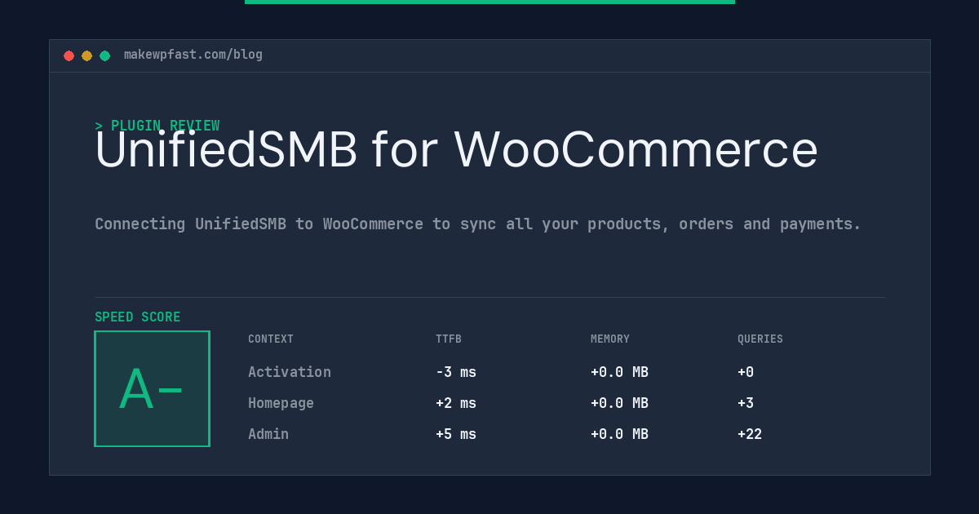Click the TTFB column header
Viewport: 979px width, 514px height.
click(x=449, y=339)
